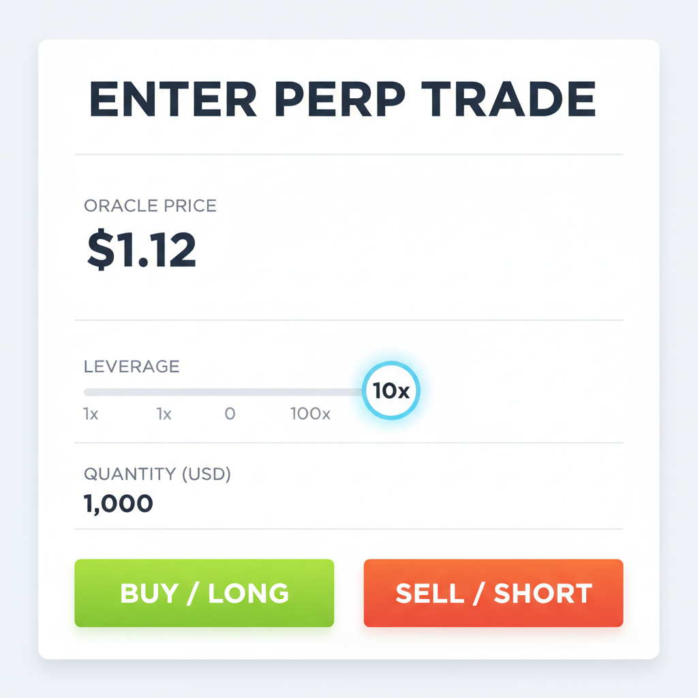Click the oracle price value $1.12
The height and width of the screenshot is (698, 698).
tap(140, 249)
